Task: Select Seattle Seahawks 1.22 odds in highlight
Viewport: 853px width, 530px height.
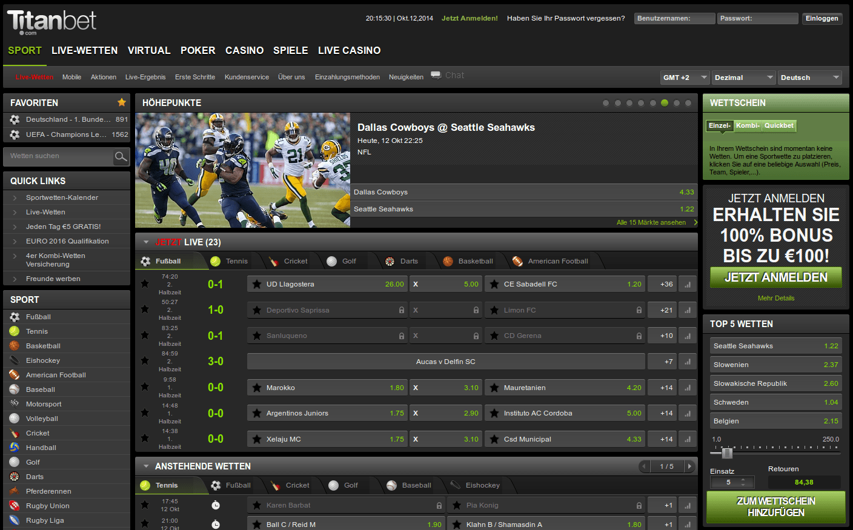Action: pos(524,209)
